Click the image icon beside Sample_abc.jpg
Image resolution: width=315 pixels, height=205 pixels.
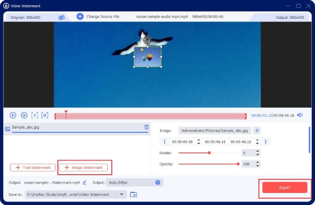tap(7, 129)
